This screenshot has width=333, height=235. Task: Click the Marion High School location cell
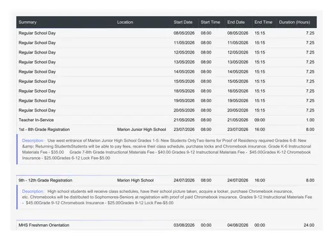coord(135,180)
